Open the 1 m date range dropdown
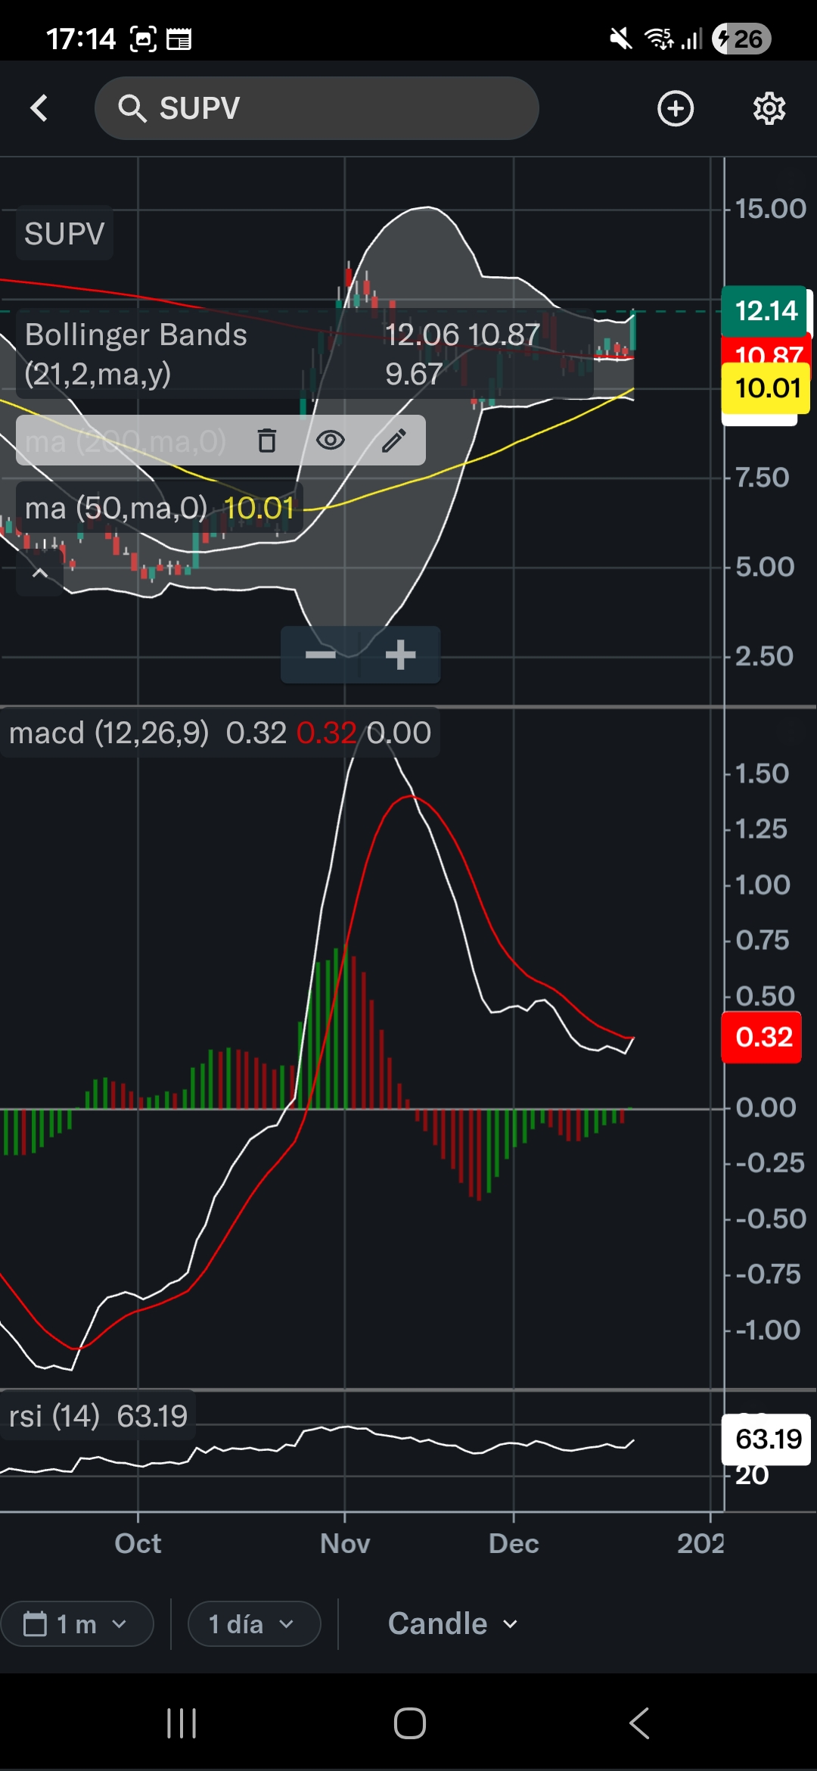Image resolution: width=817 pixels, height=1771 pixels. click(x=76, y=1624)
